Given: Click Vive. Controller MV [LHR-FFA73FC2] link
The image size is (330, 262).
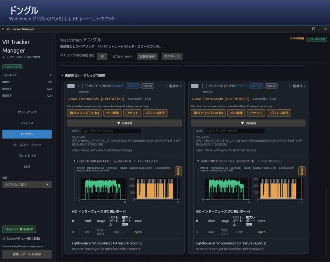Looking at the screenshot, I should point(98,99).
